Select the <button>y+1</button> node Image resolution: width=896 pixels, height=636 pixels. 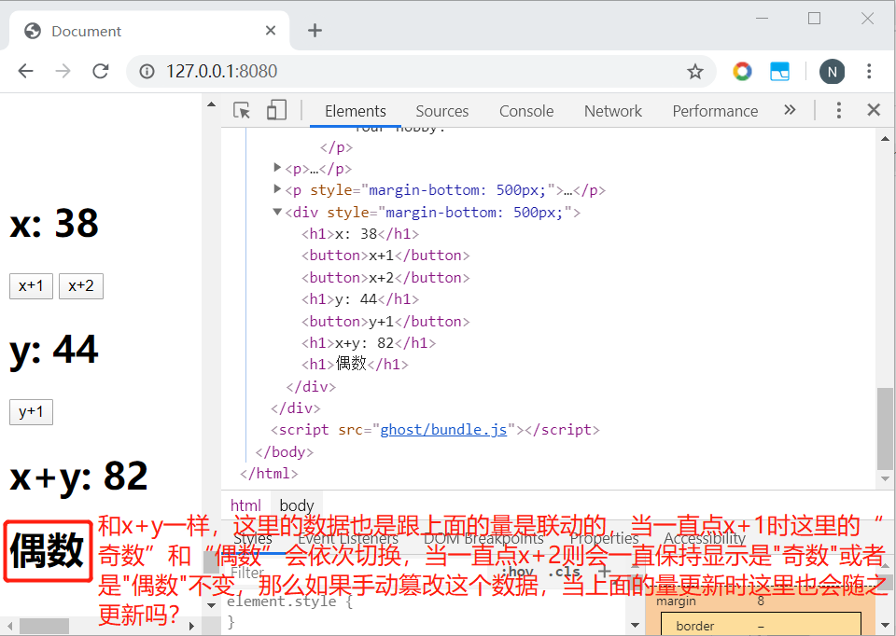385,322
